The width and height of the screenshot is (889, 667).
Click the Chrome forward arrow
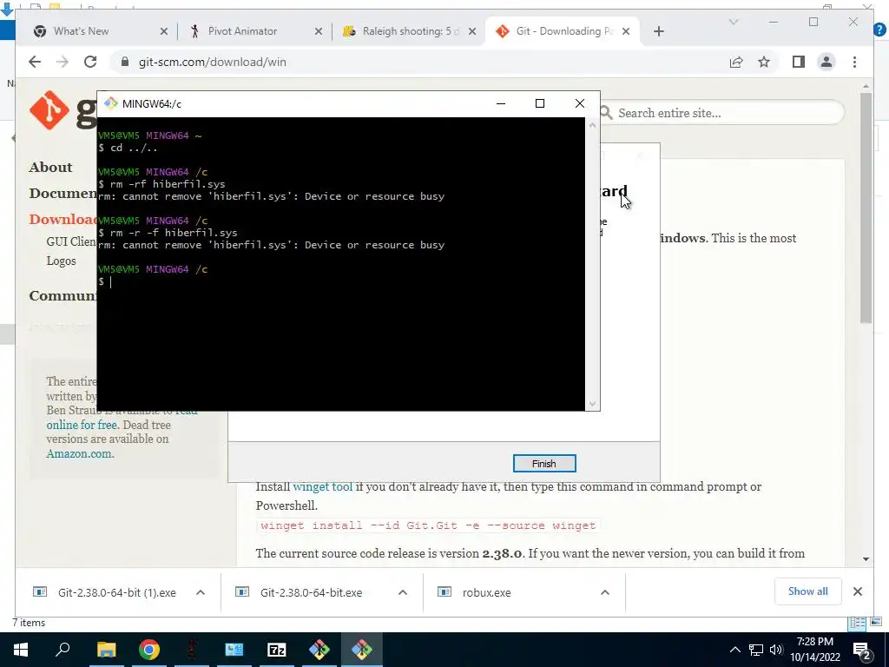pyautogui.click(x=63, y=62)
